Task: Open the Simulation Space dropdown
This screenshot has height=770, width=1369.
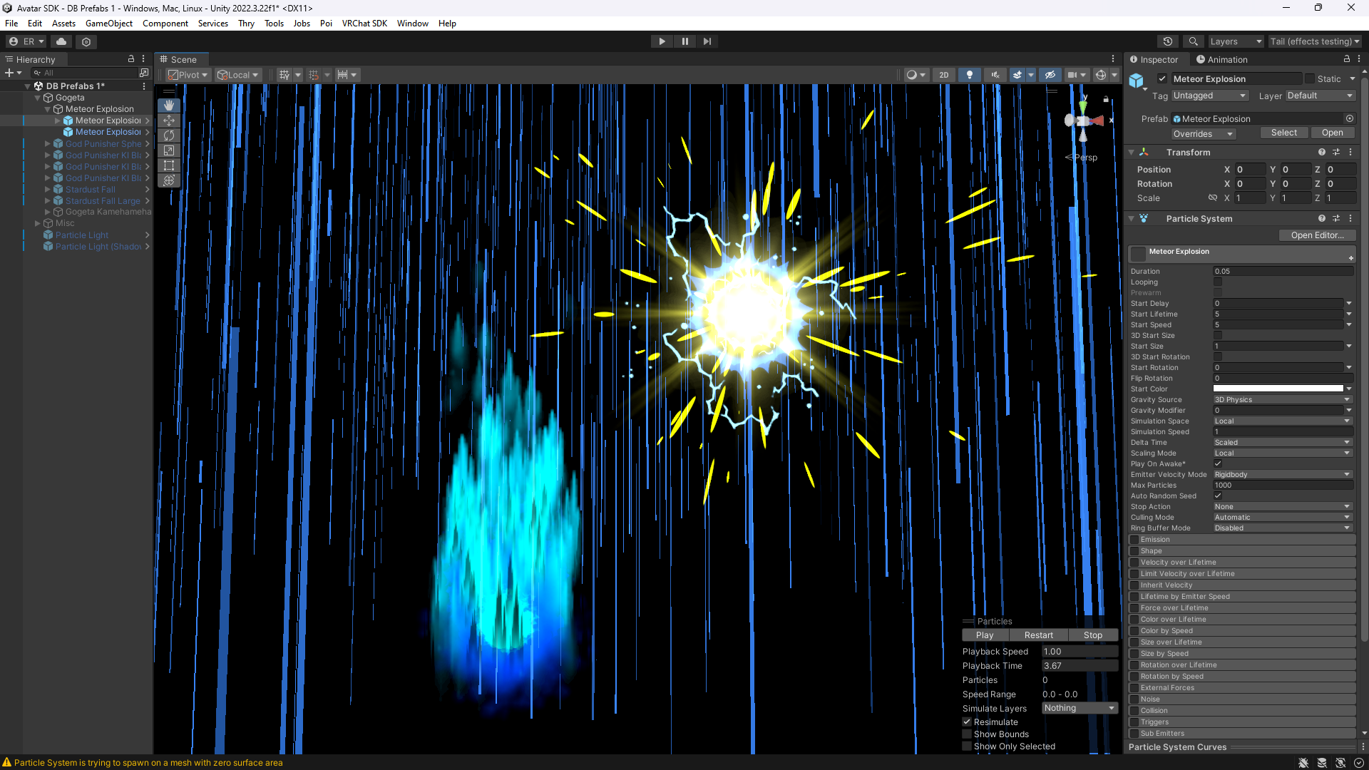Action: pyautogui.click(x=1281, y=421)
